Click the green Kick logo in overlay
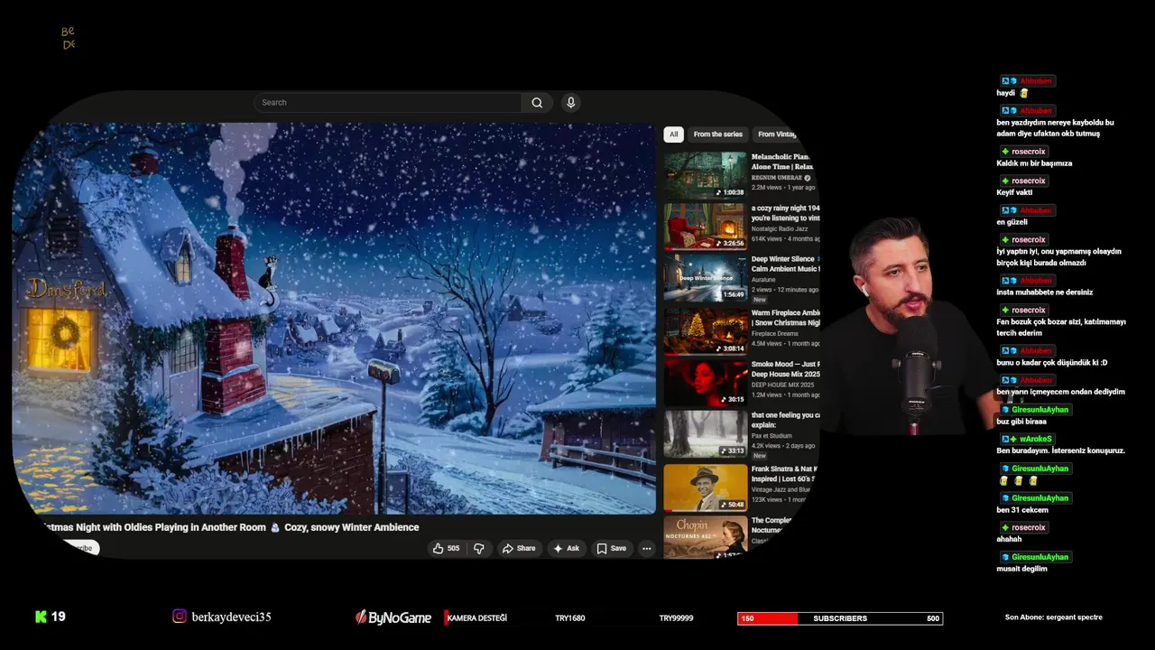This screenshot has height=650, width=1155. pyautogui.click(x=41, y=617)
